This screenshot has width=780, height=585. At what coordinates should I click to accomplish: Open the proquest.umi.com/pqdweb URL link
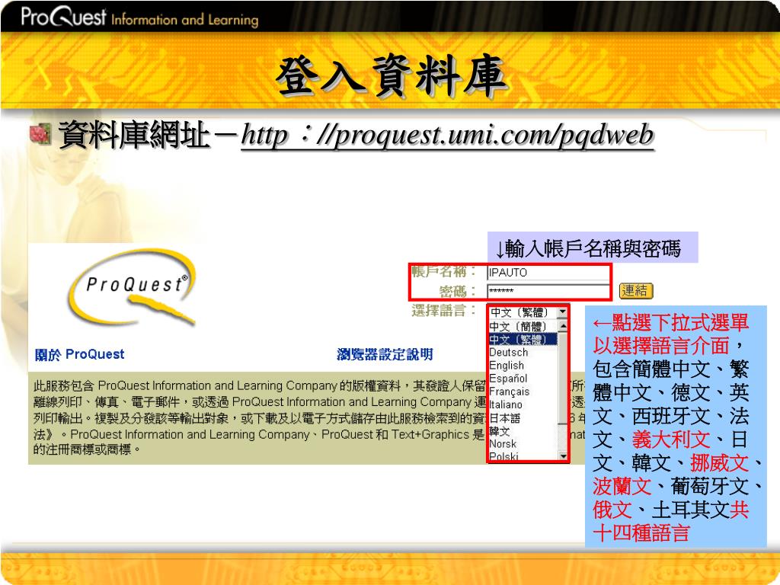click(447, 135)
